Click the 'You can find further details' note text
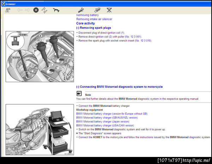 137,99
